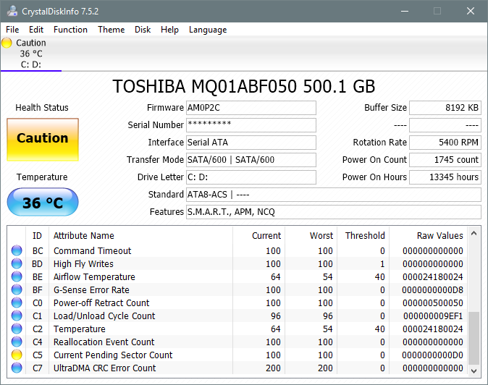Click the blue status orb for Power-off Retract Count

click(x=17, y=302)
